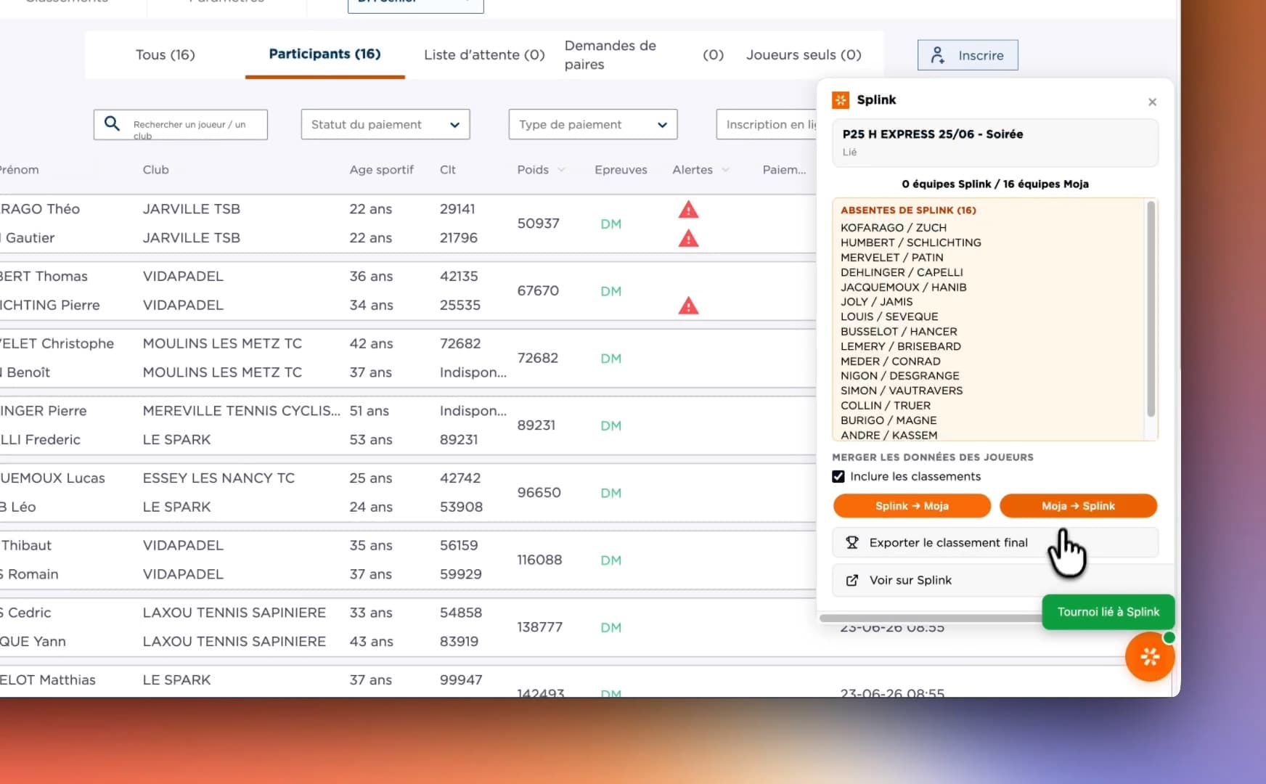Click LOUIS / SEVEQUE in absent list
Viewport: 1266px width, 784px height.
pyautogui.click(x=889, y=317)
